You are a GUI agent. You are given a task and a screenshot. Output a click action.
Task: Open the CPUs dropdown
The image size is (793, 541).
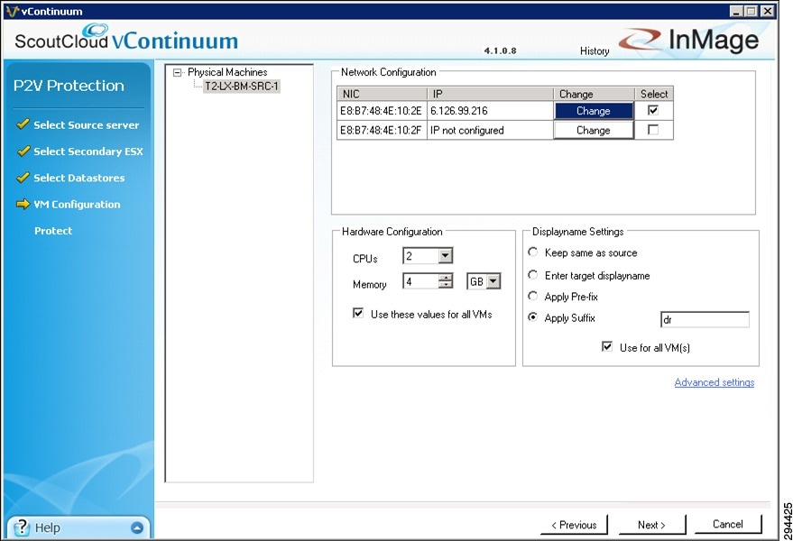(445, 256)
